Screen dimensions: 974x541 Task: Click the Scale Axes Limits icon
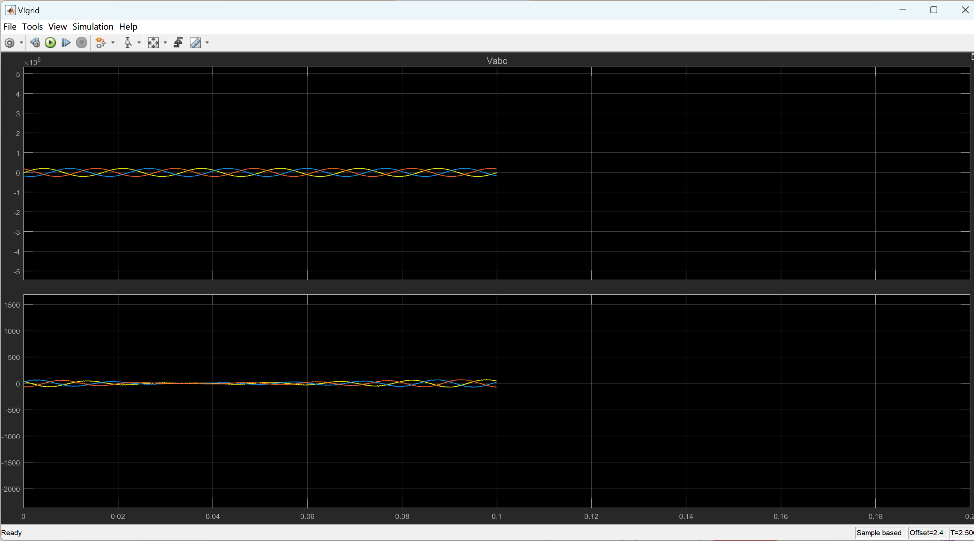click(153, 43)
